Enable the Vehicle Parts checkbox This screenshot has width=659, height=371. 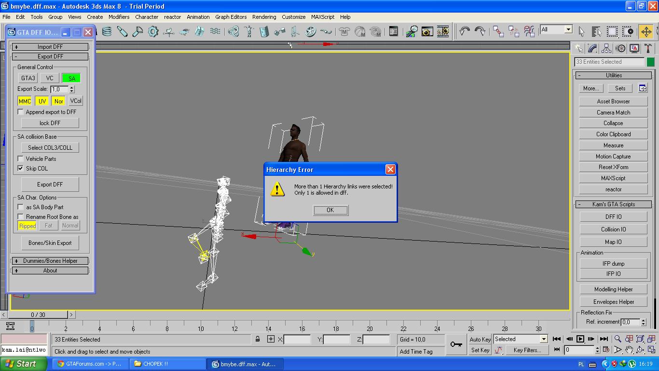21,159
